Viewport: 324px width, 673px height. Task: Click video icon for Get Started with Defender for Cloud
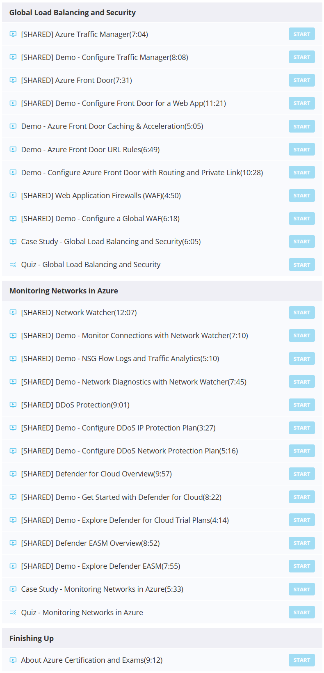[x=13, y=497]
